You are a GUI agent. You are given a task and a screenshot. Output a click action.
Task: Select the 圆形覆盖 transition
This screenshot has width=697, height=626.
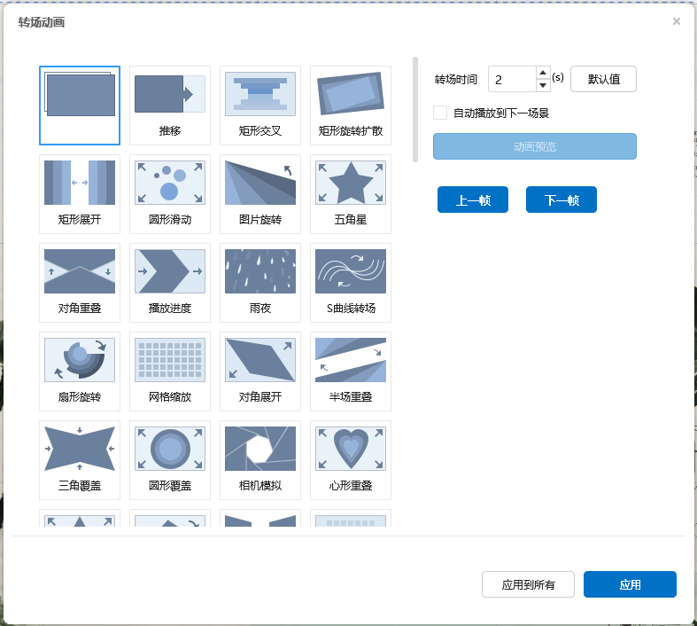point(170,459)
